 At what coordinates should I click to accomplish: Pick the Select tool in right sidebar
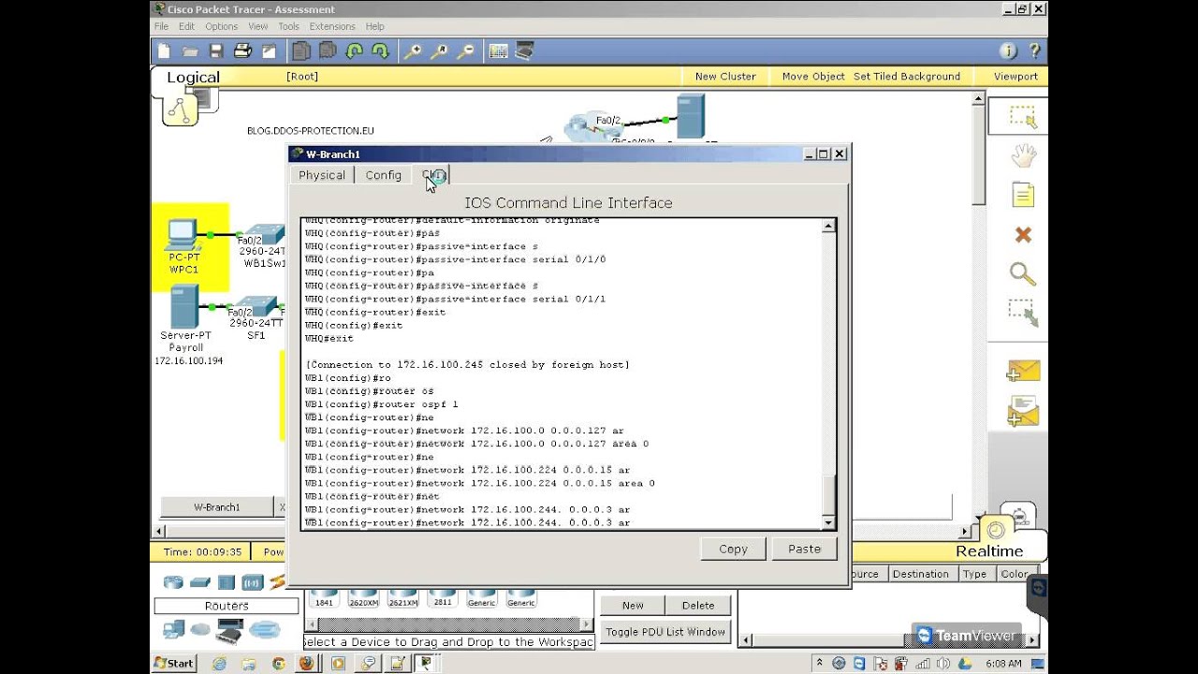click(x=1022, y=117)
